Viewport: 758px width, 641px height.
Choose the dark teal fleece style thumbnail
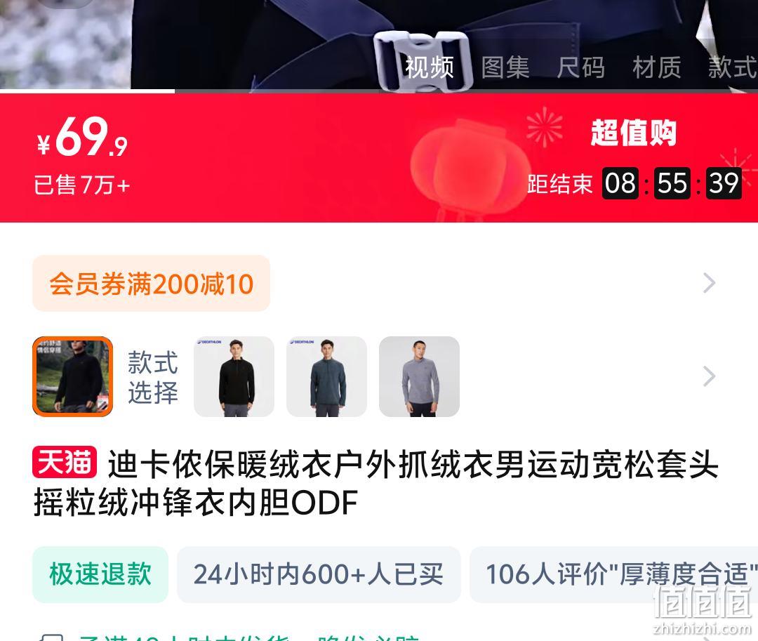(327, 376)
